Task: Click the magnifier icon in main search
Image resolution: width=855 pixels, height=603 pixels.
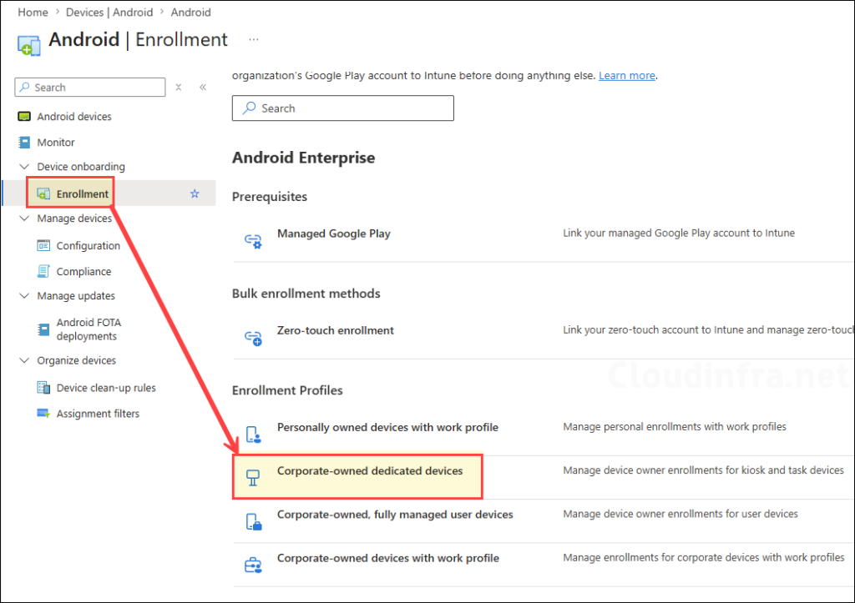Action: tap(249, 108)
